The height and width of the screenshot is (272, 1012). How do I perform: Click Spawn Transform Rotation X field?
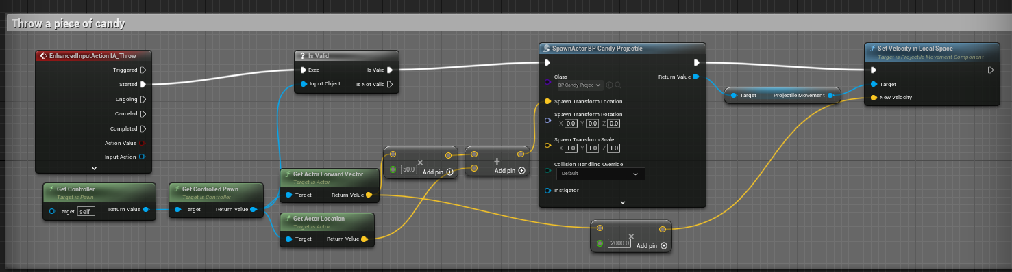570,124
